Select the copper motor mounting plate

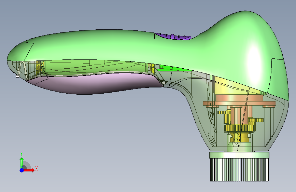[x=239, y=104]
